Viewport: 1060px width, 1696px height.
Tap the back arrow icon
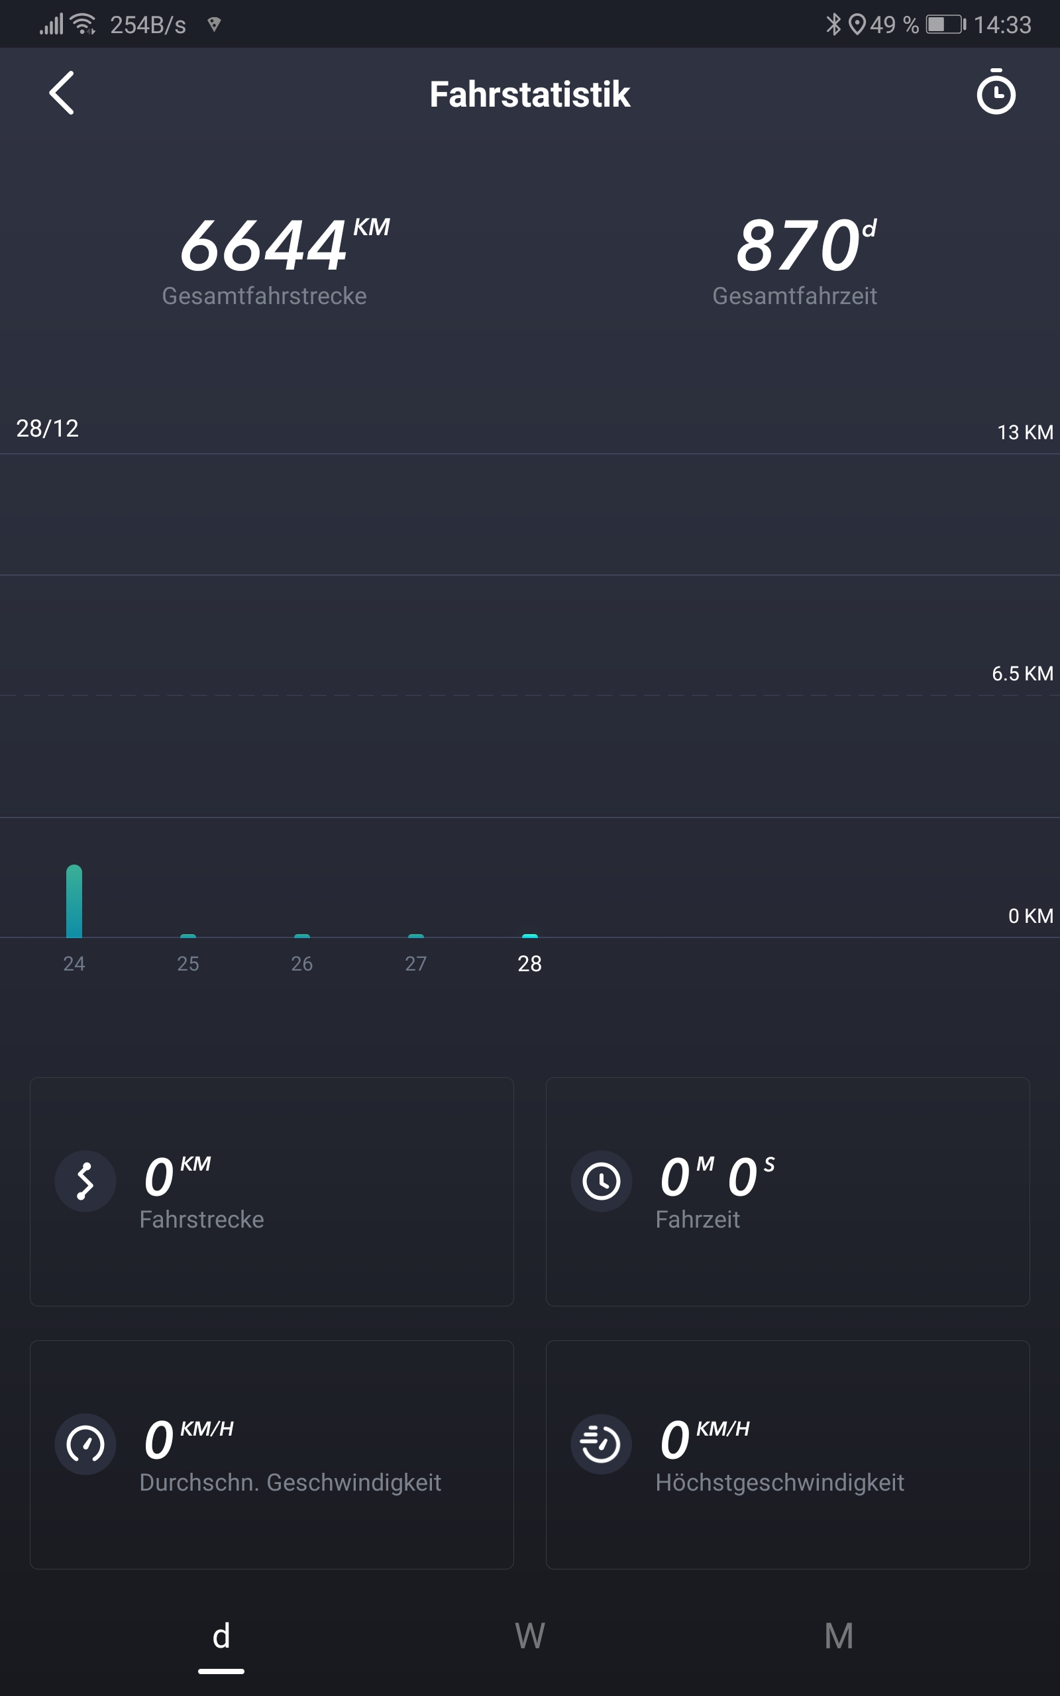pos(62,93)
